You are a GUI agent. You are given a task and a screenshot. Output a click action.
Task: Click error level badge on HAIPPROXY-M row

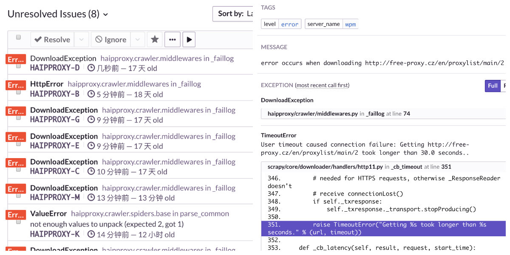pos(16,189)
